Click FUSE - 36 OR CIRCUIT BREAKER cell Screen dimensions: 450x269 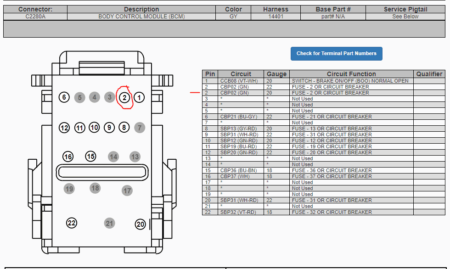pyautogui.click(x=351, y=170)
